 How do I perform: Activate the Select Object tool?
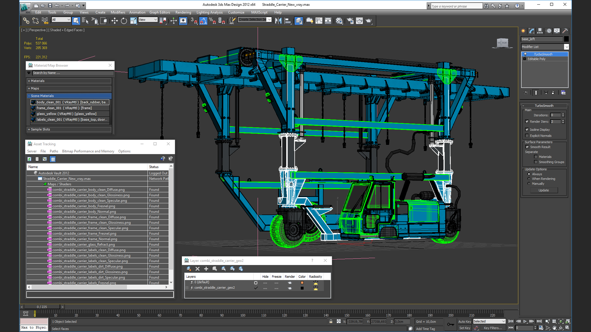[76, 21]
